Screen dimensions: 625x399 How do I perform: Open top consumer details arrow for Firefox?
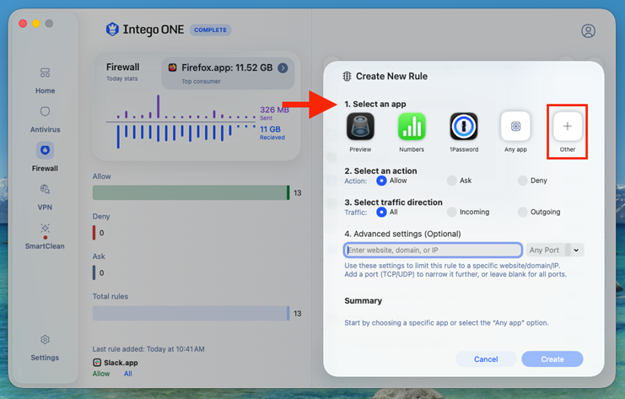pyautogui.click(x=283, y=67)
